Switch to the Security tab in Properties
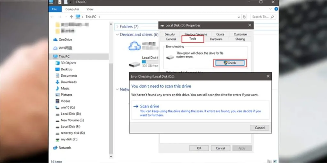Viewport: 327px width, 163px height. coord(170,34)
